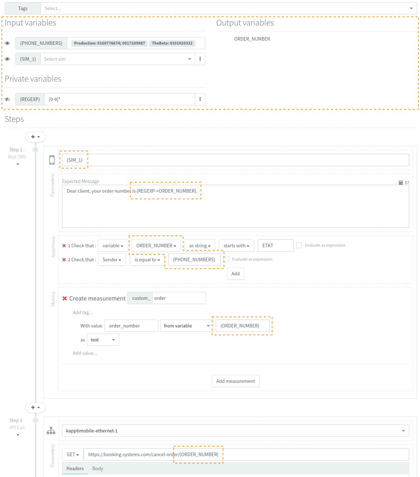Remove the Create measurement metric
Image resolution: width=420 pixels, height=477 pixels.
point(65,298)
